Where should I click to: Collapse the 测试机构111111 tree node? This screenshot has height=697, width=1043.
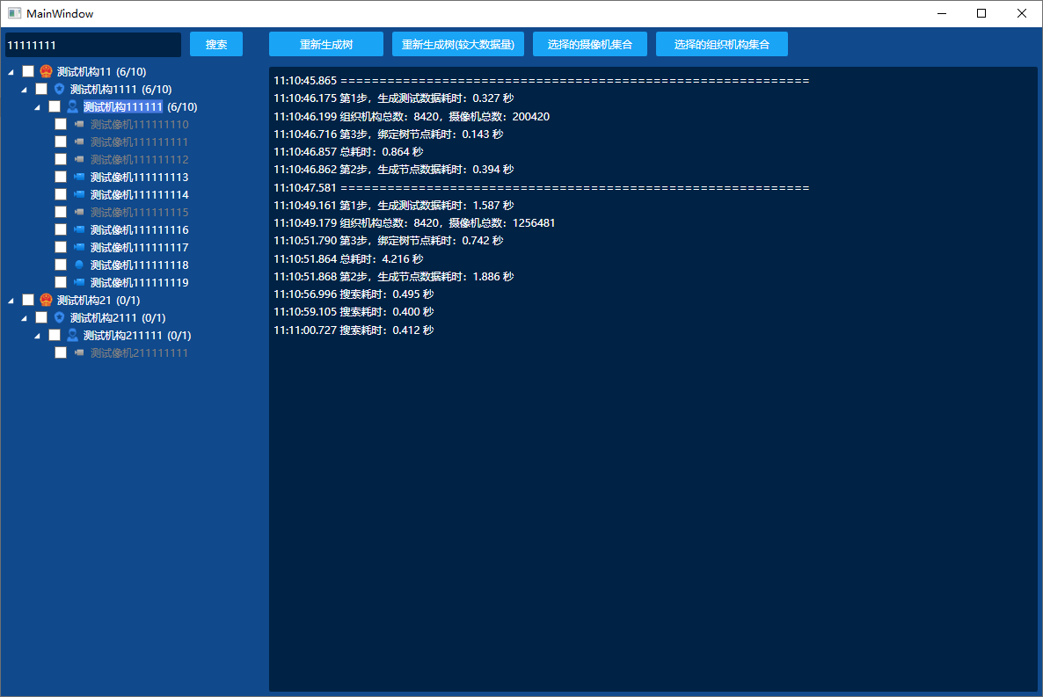coord(37,107)
